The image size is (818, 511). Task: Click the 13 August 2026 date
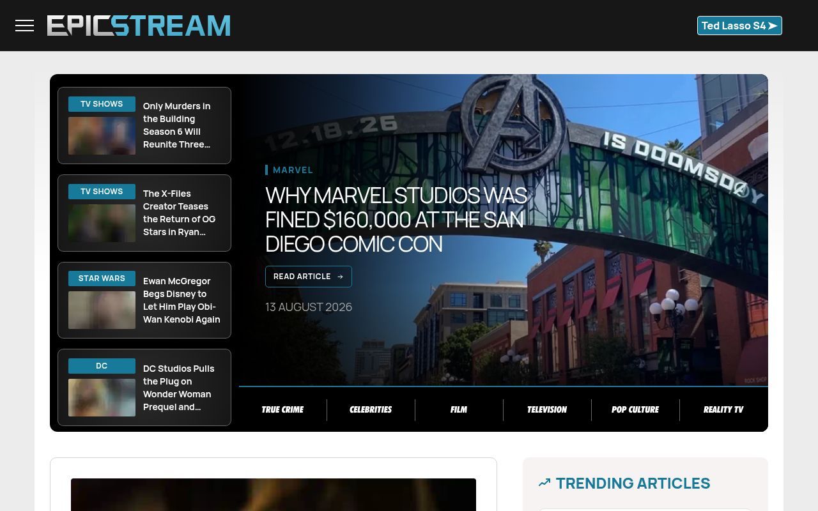tap(309, 307)
